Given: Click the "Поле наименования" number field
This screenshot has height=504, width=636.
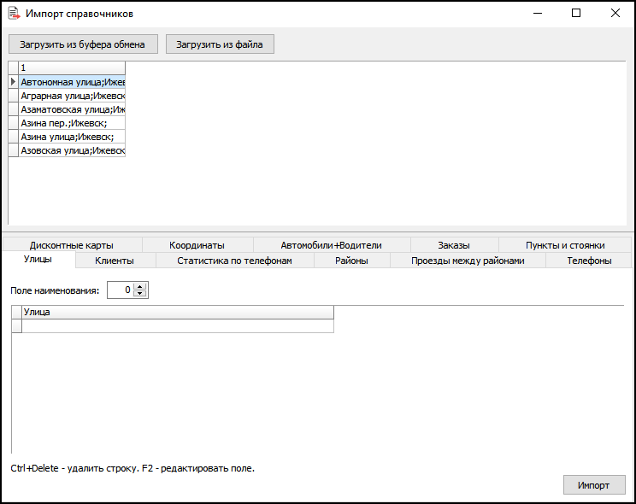Looking at the screenshot, I should [x=121, y=290].
